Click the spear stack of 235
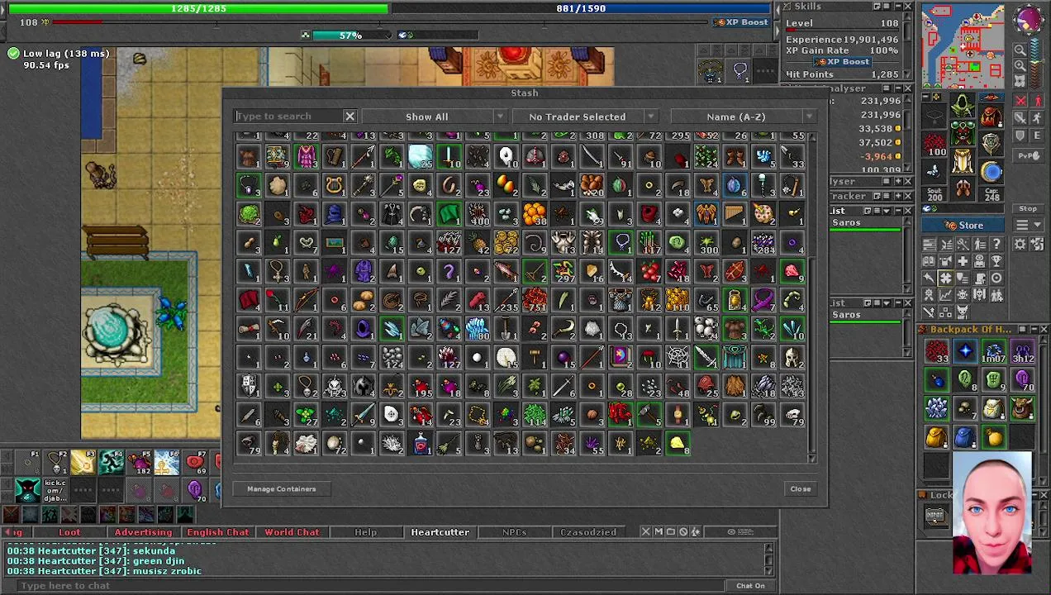 click(x=506, y=300)
